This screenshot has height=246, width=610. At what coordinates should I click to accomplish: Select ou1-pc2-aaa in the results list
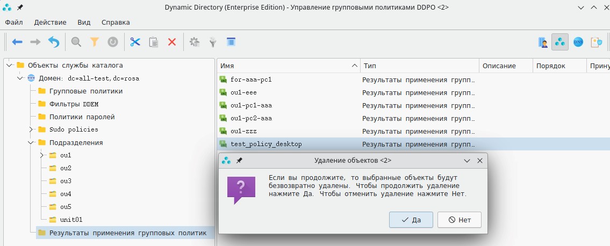coord(251,118)
